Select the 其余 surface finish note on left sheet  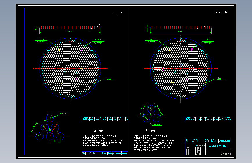point(118,13)
